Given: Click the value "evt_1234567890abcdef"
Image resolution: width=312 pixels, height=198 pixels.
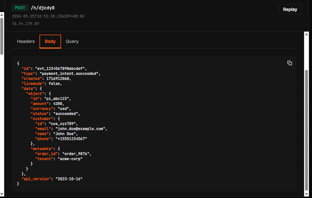Looking at the screenshot, I should click(x=61, y=68).
